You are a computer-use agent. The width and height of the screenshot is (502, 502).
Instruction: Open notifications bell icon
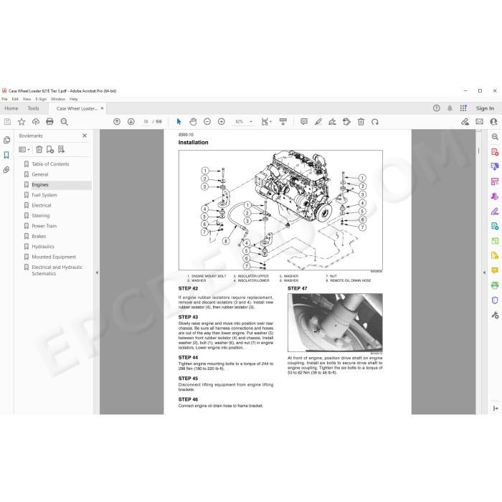pos(450,108)
